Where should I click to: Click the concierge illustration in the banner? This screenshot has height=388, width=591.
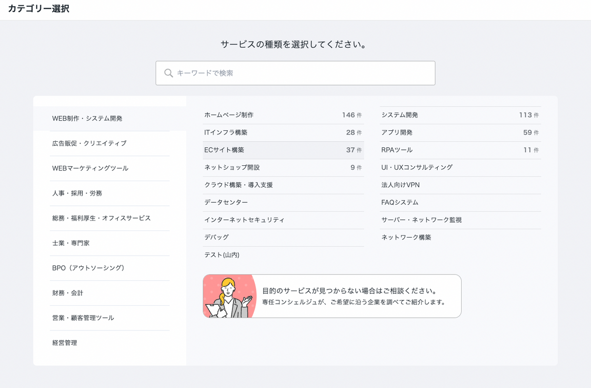pos(229,296)
